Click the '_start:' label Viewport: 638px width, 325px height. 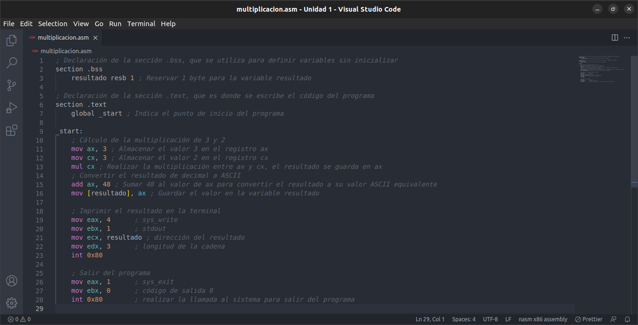point(69,131)
